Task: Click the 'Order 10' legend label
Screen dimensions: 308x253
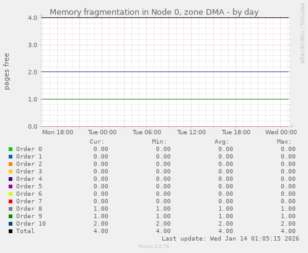Action: pyautogui.click(x=31, y=224)
